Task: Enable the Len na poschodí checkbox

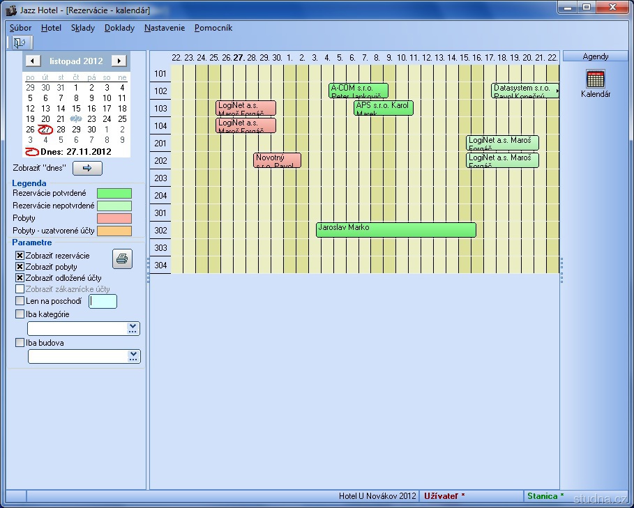Action: [x=20, y=301]
